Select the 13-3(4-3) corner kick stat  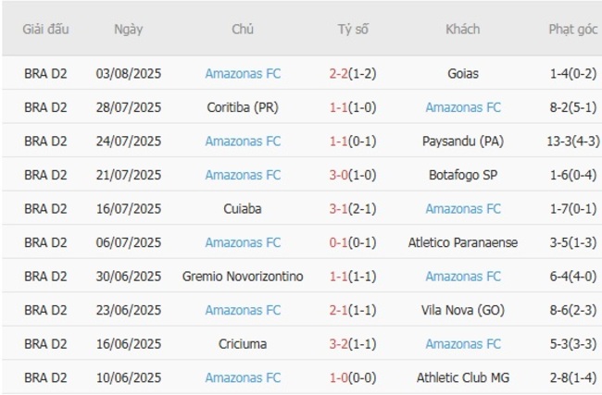coord(571,142)
